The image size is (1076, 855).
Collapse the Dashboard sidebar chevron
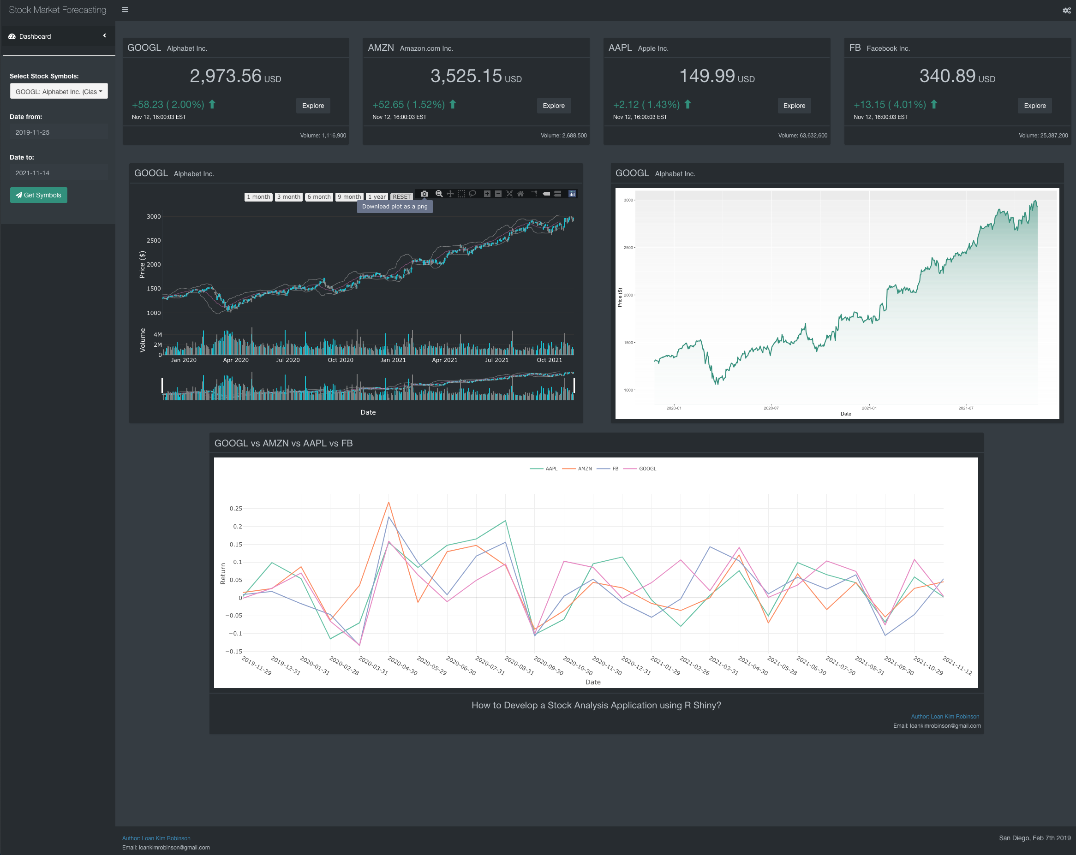coord(104,36)
